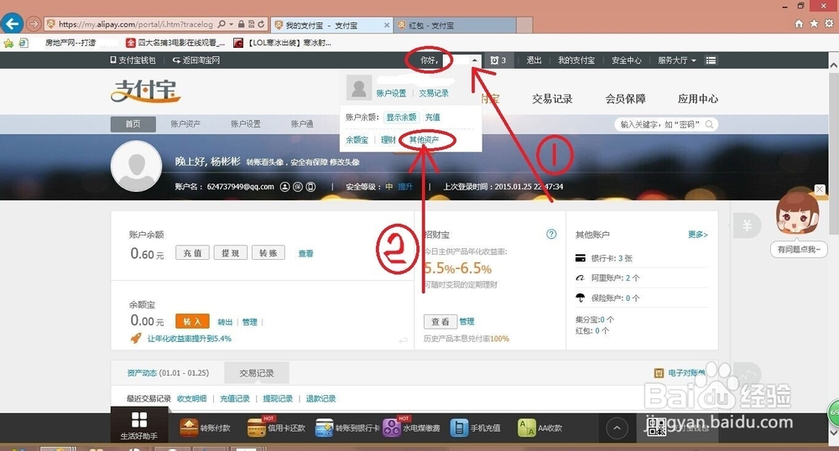Click the browser forward arrow button

click(x=34, y=24)
